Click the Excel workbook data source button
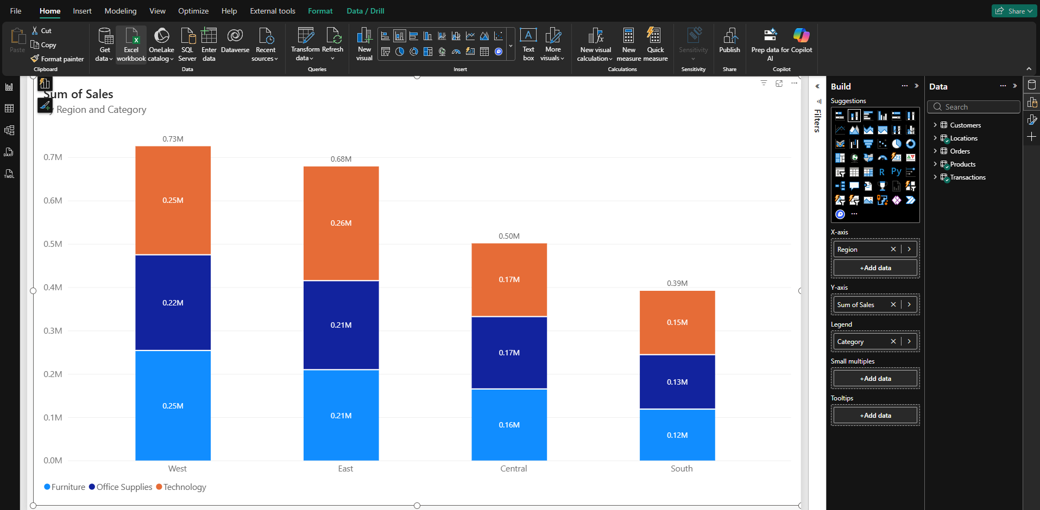 (131, 44)
